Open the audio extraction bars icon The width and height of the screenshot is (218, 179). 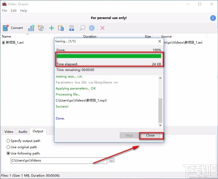pos(31,28)
